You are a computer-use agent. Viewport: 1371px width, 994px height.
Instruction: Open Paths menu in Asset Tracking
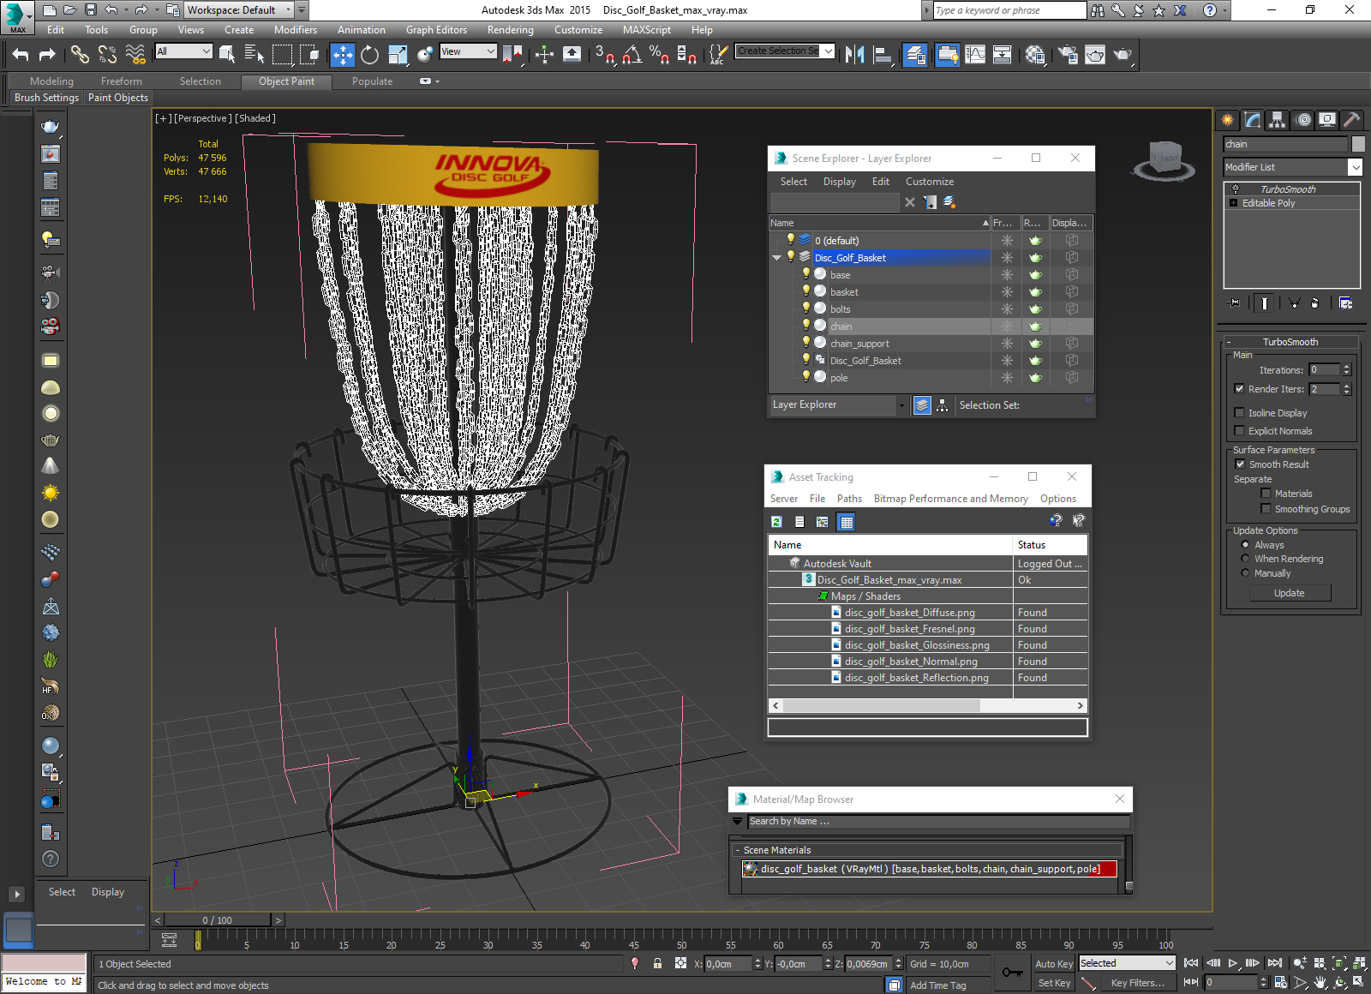pos(849,499)
